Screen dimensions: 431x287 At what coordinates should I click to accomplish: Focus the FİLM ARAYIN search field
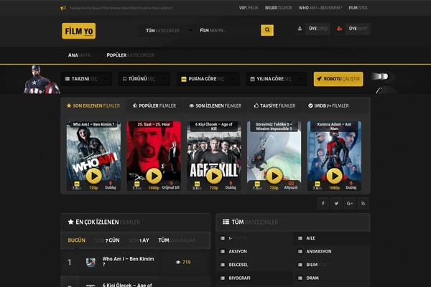point(227,30)
